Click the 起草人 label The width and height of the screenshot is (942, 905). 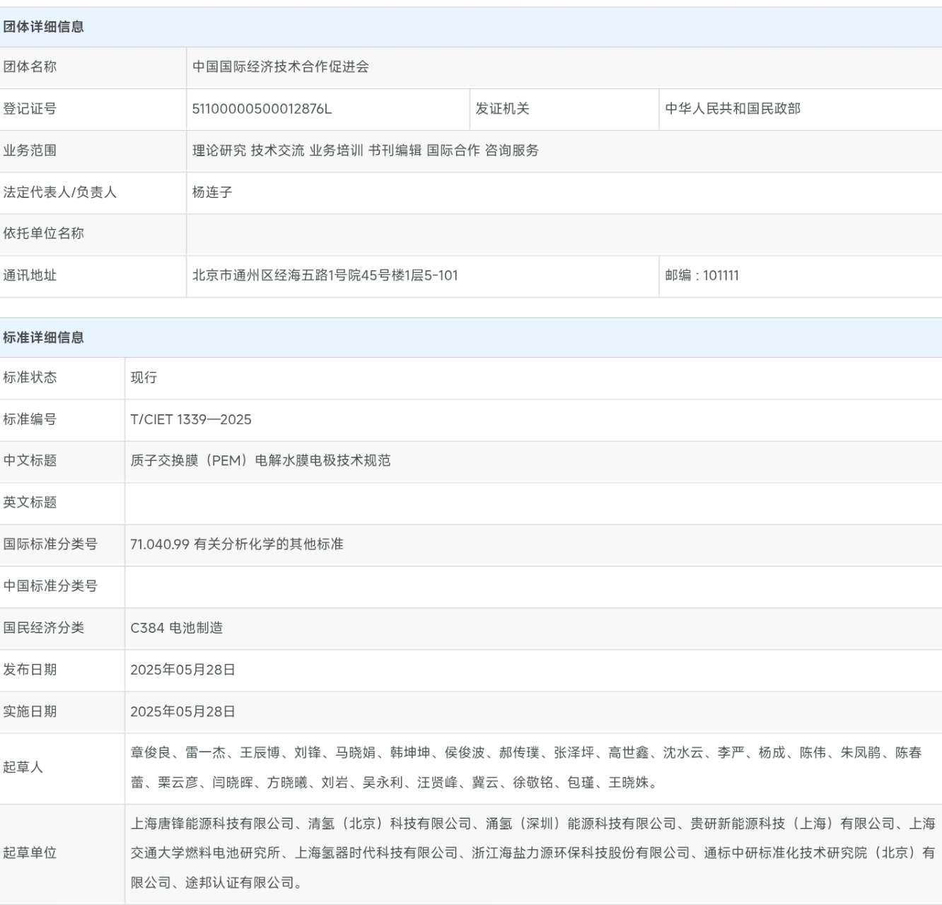[x=23, y=767]
